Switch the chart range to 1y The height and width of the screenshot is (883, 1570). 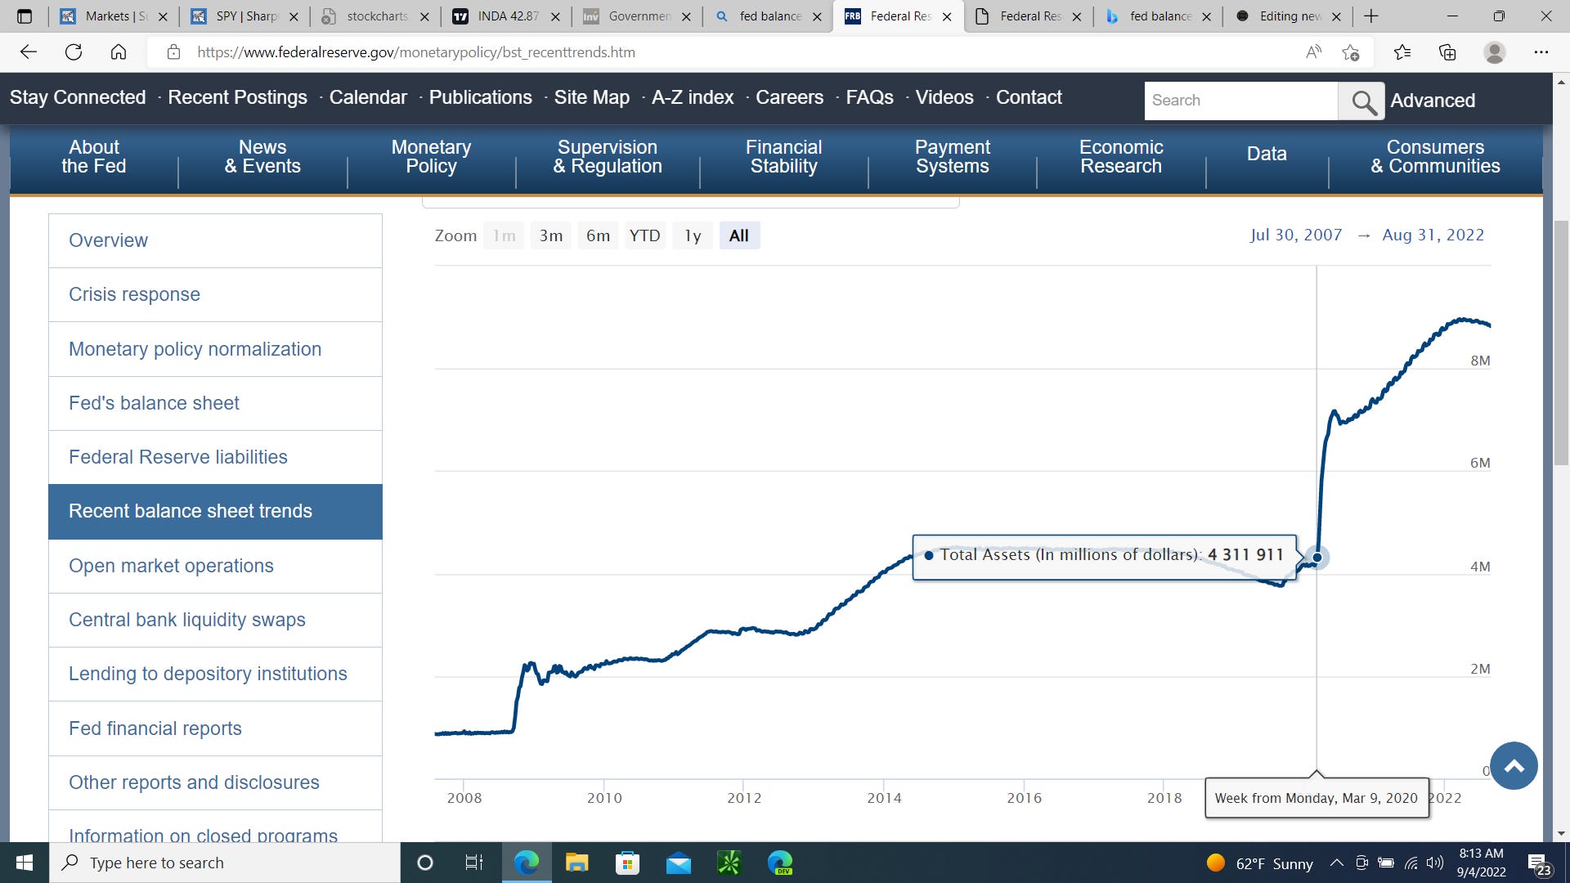click(x=692, y=235)
